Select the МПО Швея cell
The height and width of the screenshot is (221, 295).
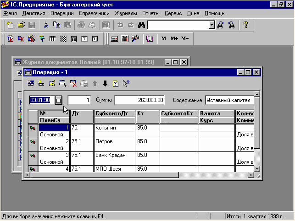[x=114, y=169]
